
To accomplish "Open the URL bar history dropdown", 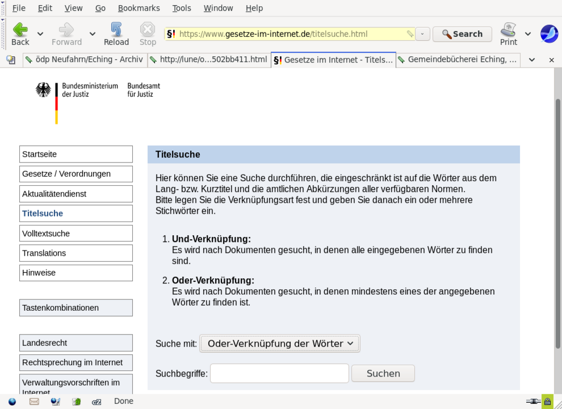I will pos(422,34).
